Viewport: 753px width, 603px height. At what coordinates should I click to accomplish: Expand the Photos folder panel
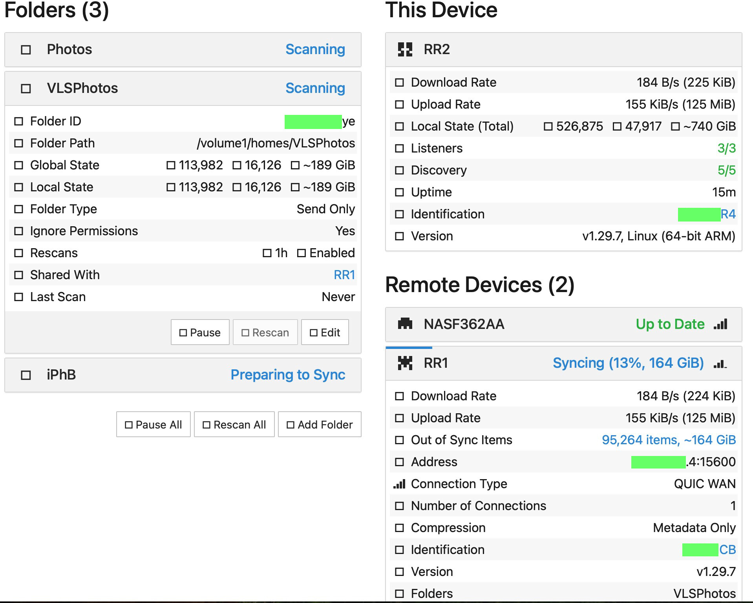pyautogui.click(x=183, y=49)
